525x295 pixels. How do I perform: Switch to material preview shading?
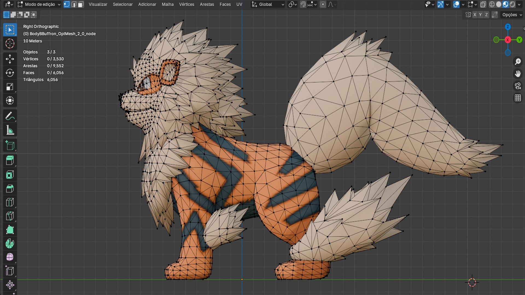pos(506,4)
